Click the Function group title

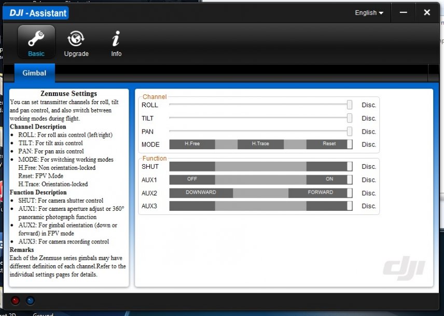[155, 159]
